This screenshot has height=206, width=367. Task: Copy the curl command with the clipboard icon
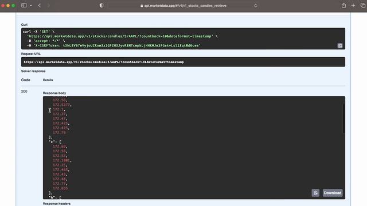point(340,46)
